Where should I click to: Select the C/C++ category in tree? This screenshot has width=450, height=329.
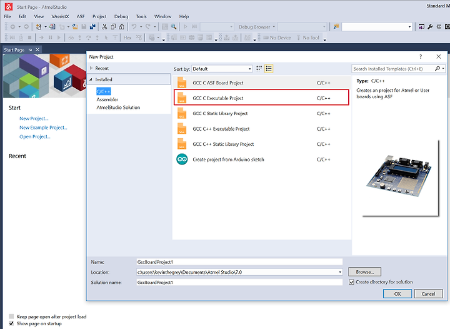[103, 91]
